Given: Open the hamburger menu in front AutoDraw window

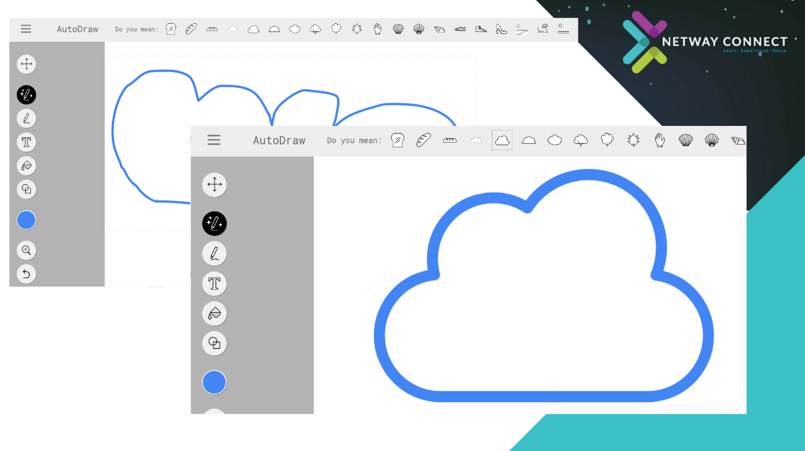Looking at the screenshot, I should (214, 140).
